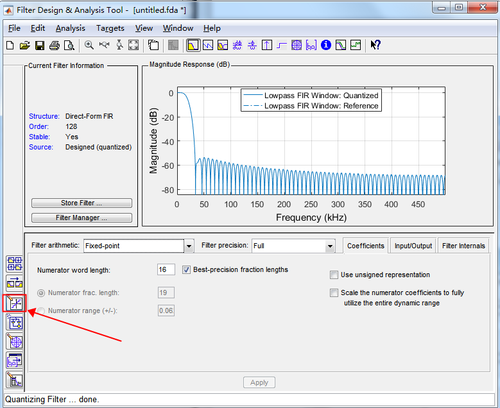
Task: Click the Set quantization parameters sidebar icon
Action: tap(14, 302)
